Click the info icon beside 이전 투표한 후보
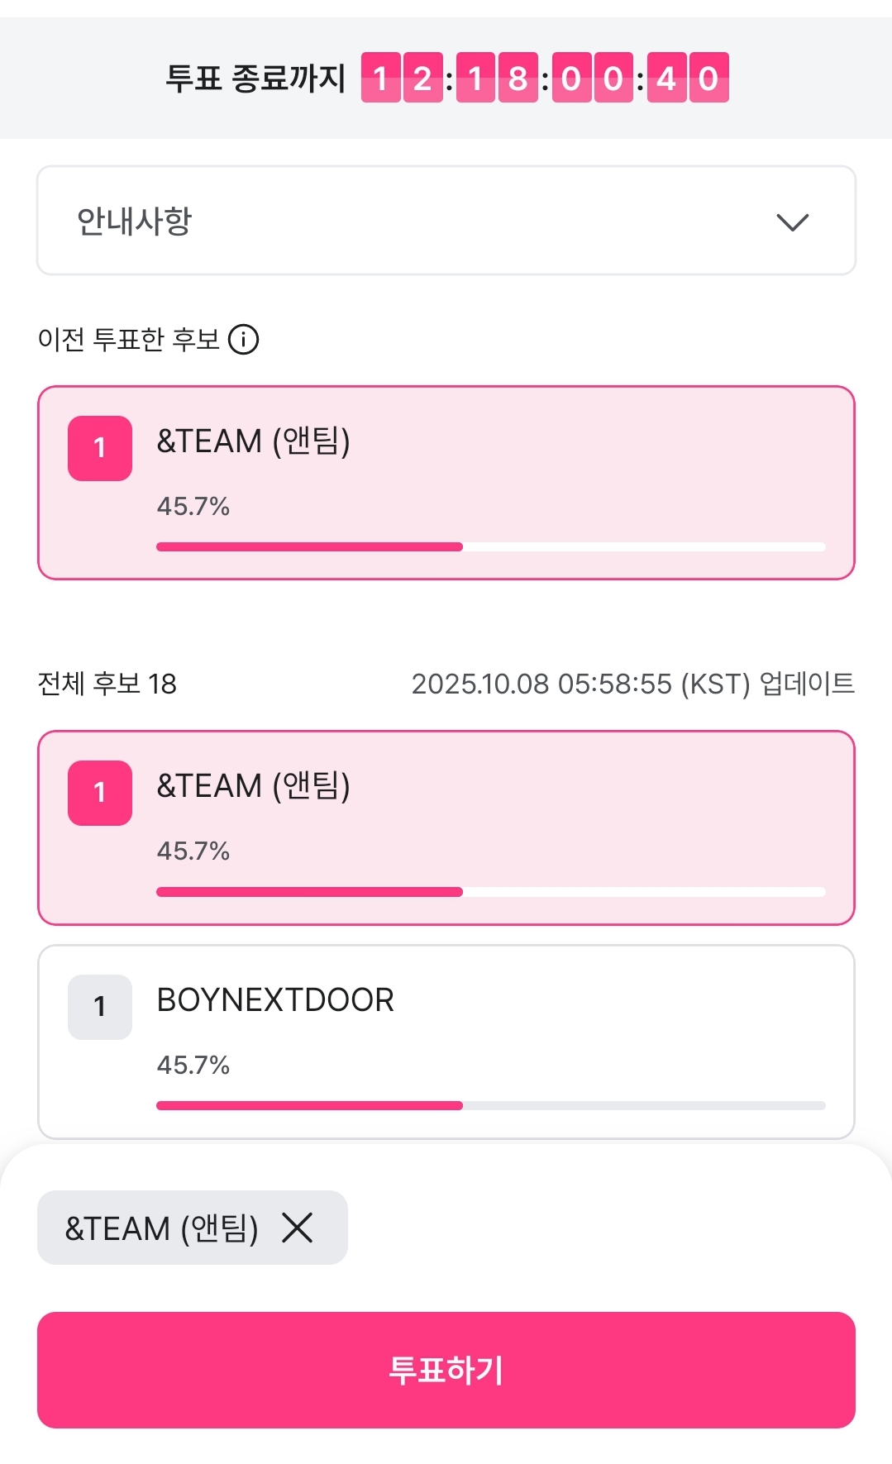892x1464 pixels. tap(244, 339)
